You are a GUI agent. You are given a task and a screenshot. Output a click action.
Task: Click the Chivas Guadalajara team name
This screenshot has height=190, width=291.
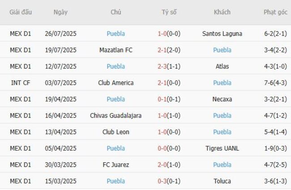click(116, 116)
